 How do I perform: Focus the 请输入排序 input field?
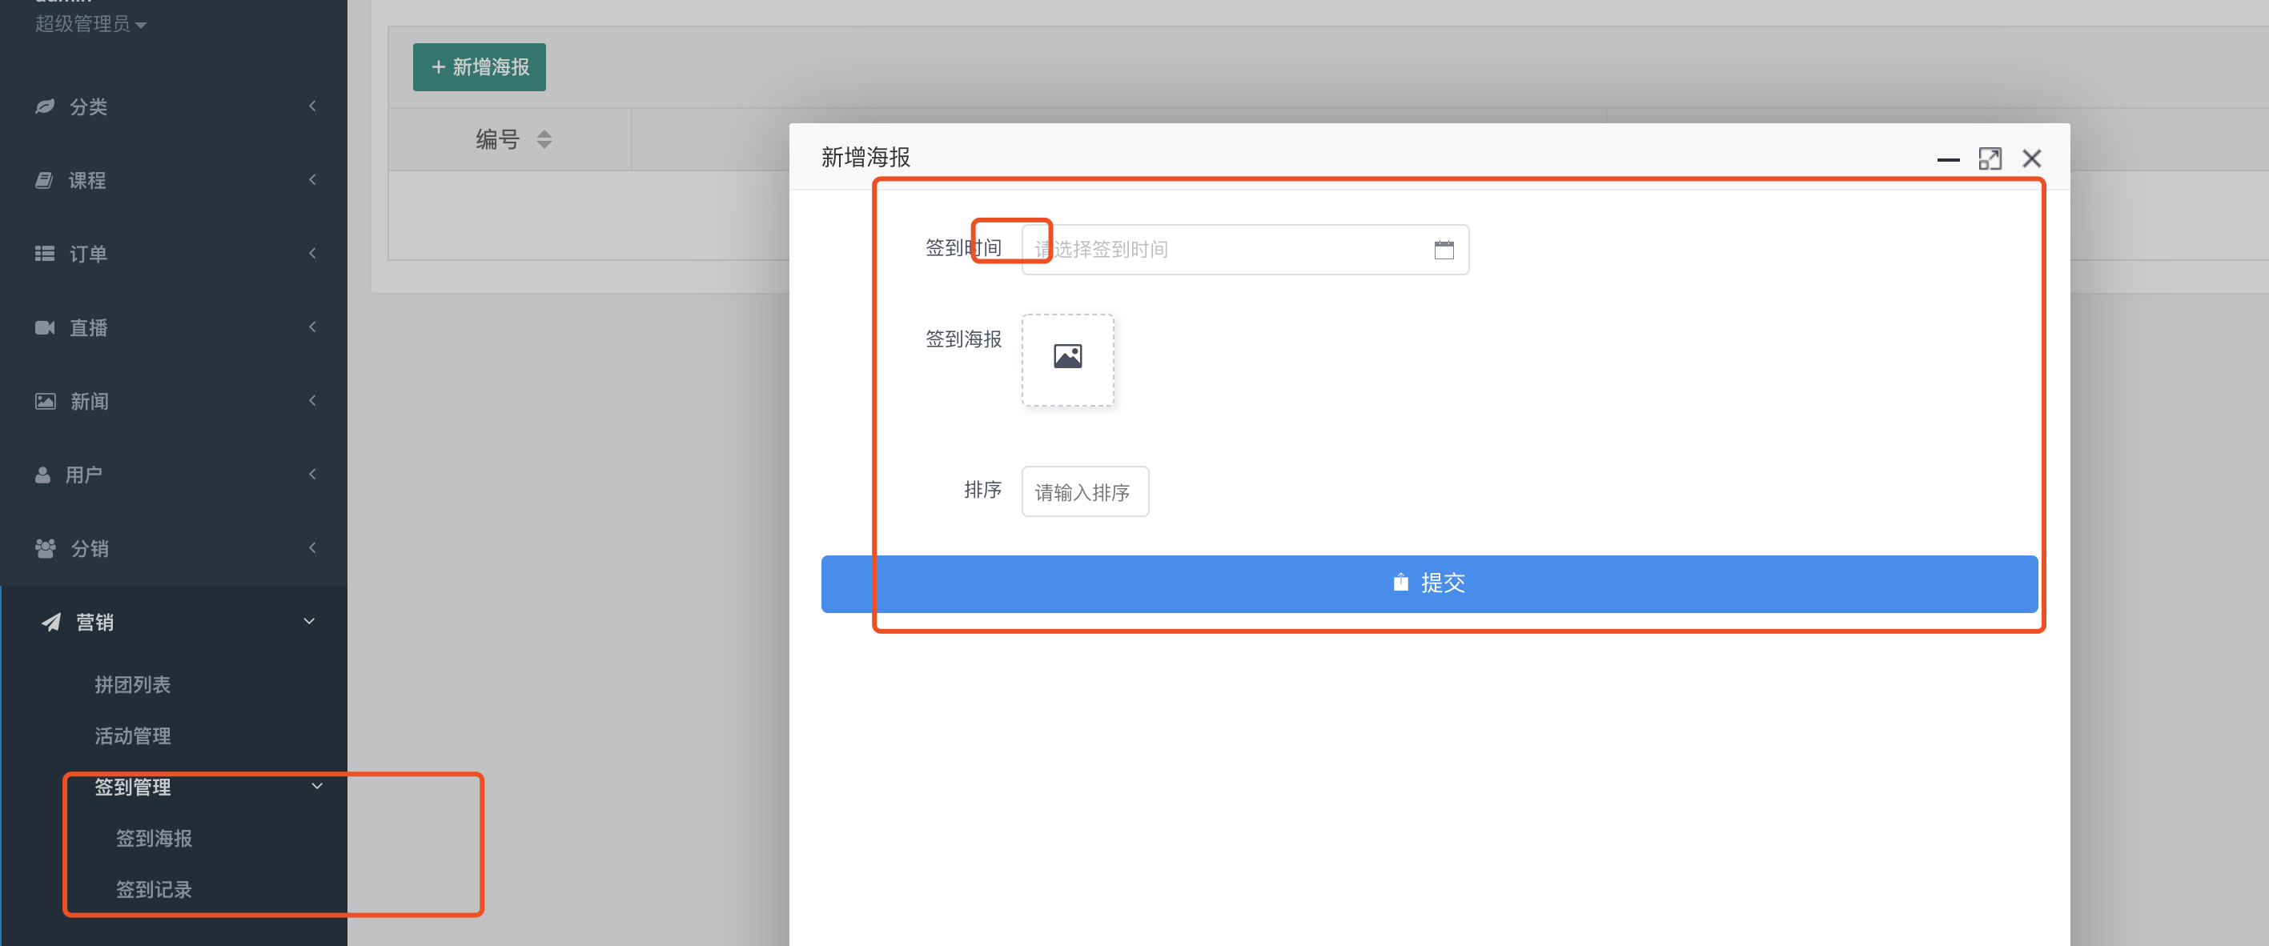click(1085, 491)
